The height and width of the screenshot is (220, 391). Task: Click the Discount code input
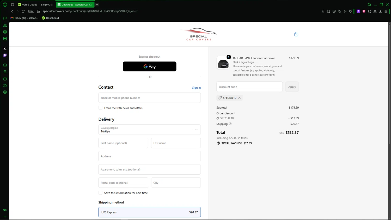(249, 87)
